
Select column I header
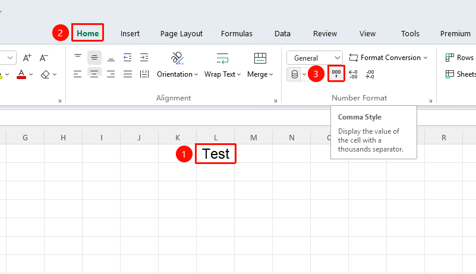[x=102, y=138]
